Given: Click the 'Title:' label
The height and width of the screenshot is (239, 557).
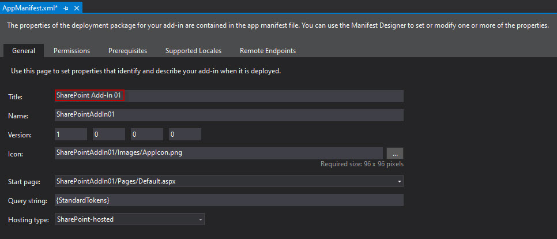Looking at the screenshot, I should 15,97.
